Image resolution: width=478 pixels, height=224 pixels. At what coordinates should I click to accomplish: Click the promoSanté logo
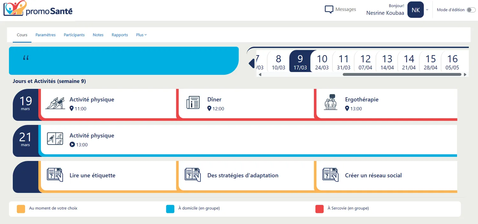point(38,9)
